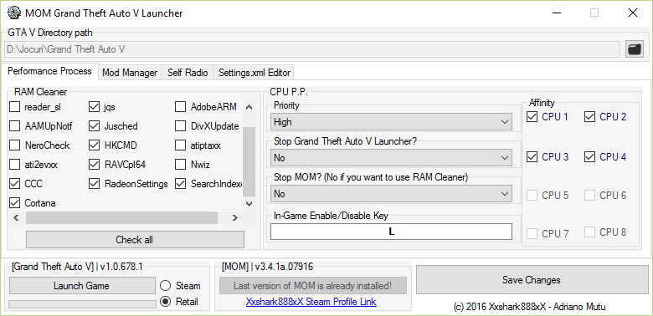653x316 pixels.
Task: Uncheck the SearchIndexer process
Action: tap(180, 184)
